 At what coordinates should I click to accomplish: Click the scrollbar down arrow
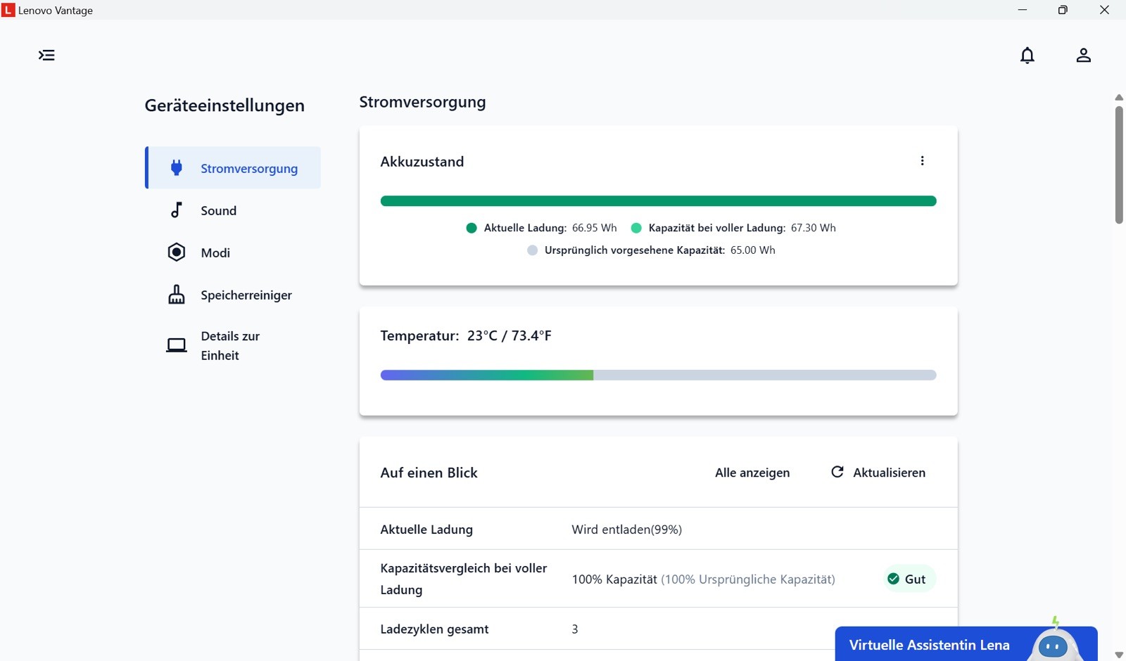[1119, 655]
